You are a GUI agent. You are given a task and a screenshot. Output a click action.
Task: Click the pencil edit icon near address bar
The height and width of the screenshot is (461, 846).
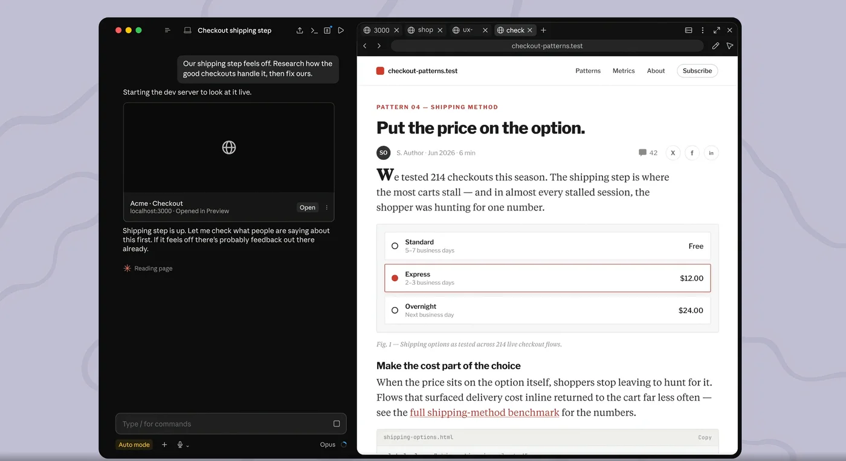click(715, 46)
